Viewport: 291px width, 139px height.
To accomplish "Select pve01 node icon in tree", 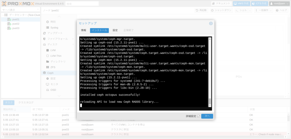I will click(x=9, y=19).
